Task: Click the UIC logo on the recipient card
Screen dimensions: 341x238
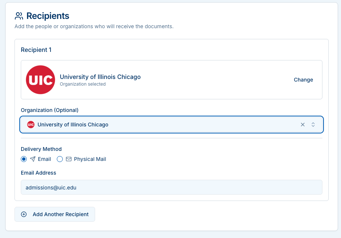Action: point(40,80)
